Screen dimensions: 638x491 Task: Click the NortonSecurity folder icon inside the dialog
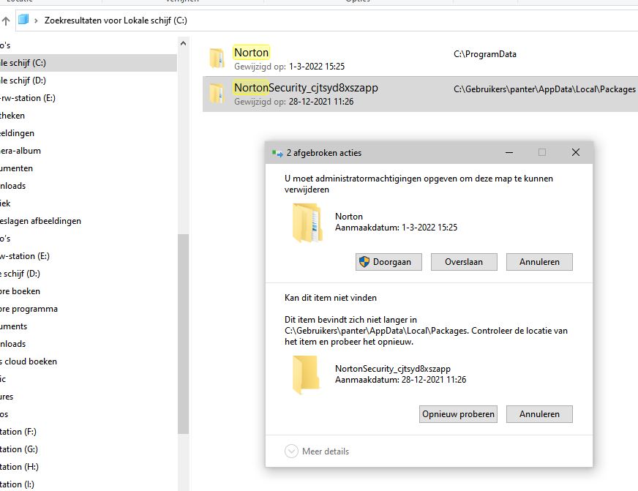tap(306, 375)
